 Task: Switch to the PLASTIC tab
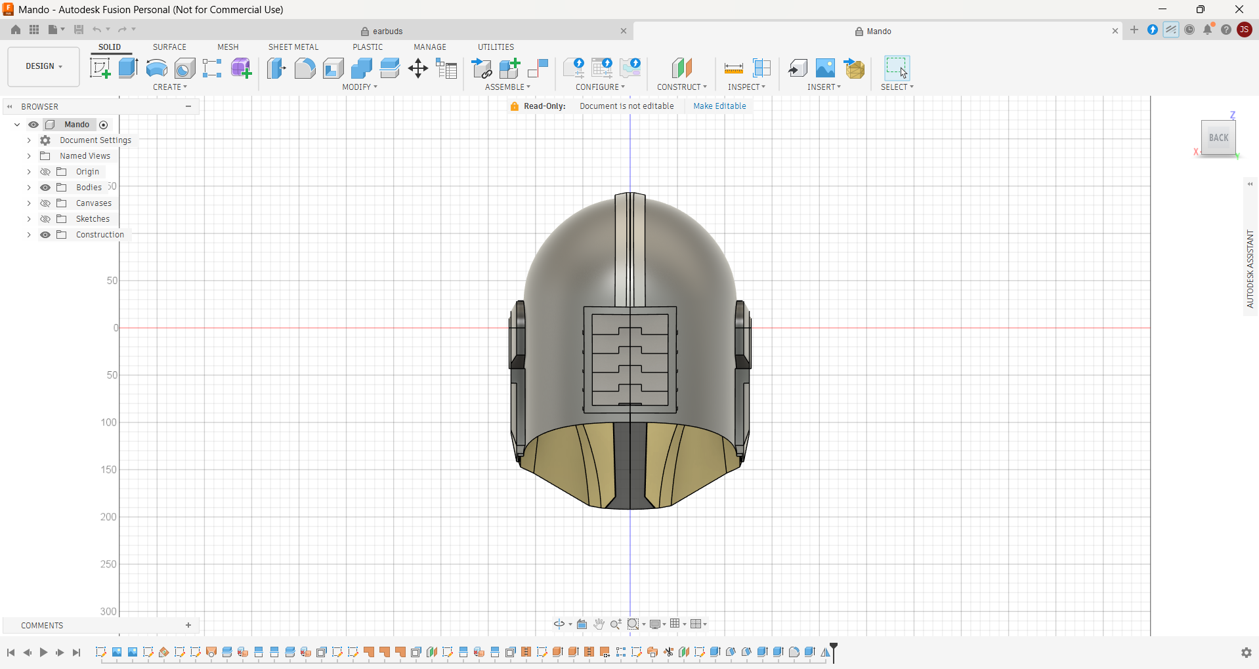[x=368, y=47]
